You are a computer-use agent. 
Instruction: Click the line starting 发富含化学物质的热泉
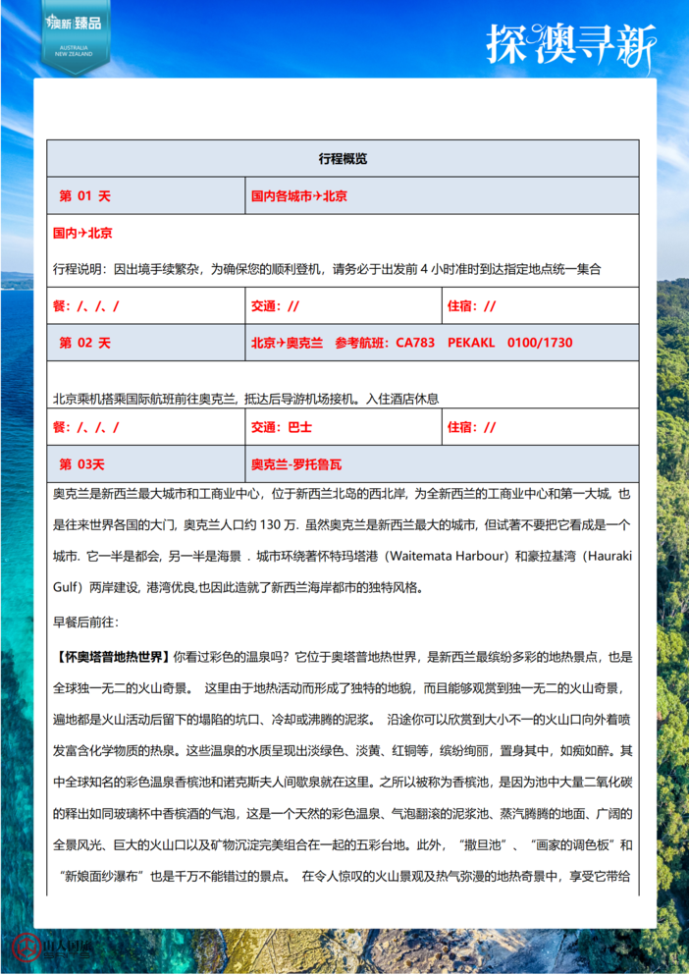coord(342,750)
